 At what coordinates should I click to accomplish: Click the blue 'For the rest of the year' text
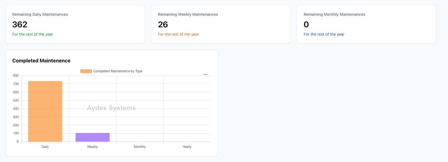324,34
